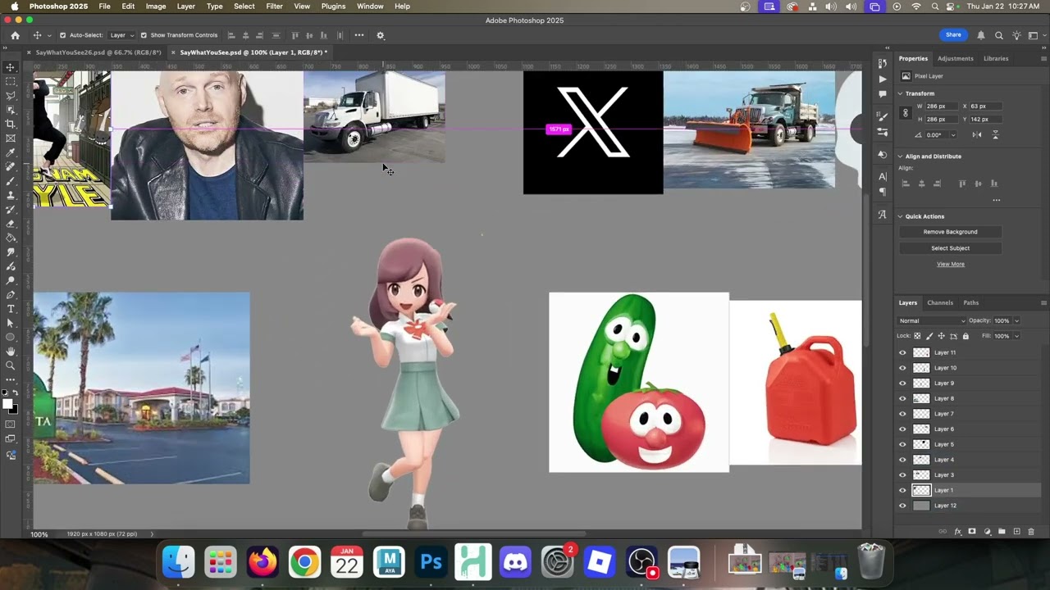Select the Hand tool

click(11, 352)
